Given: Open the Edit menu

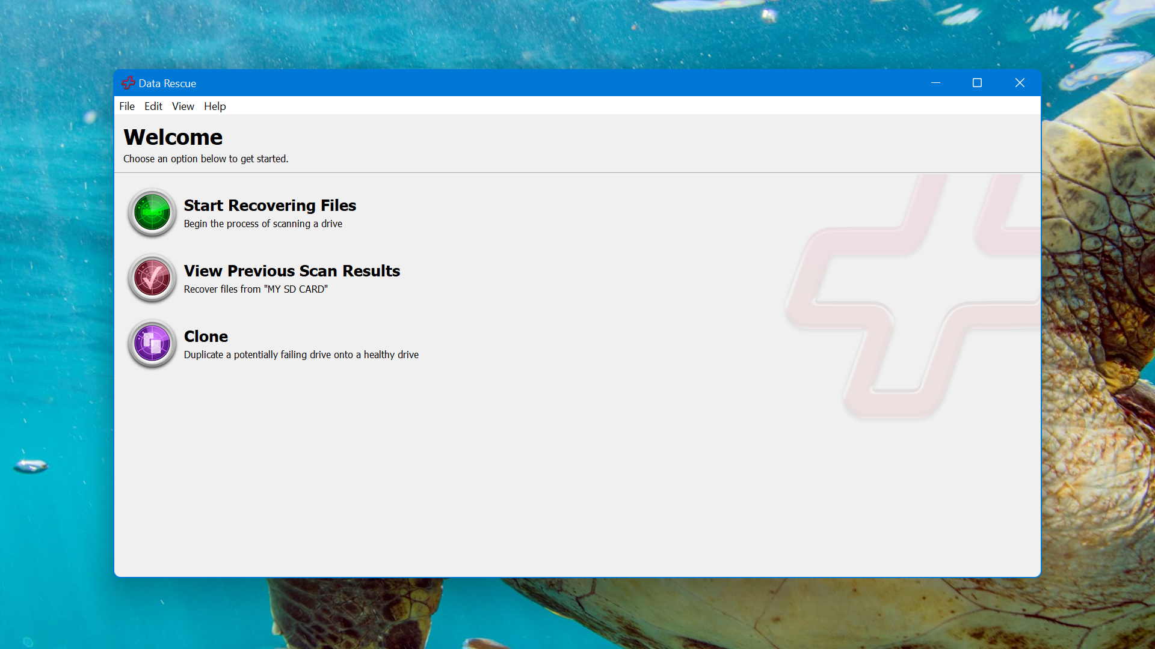Looking at the screenshot, I should (153, 106).
